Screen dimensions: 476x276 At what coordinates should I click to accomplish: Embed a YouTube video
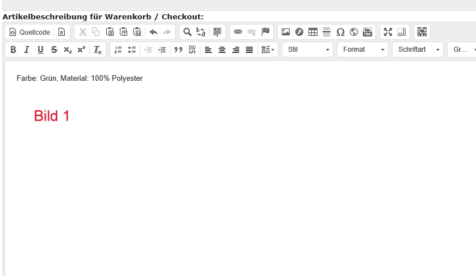coord(368,32)
